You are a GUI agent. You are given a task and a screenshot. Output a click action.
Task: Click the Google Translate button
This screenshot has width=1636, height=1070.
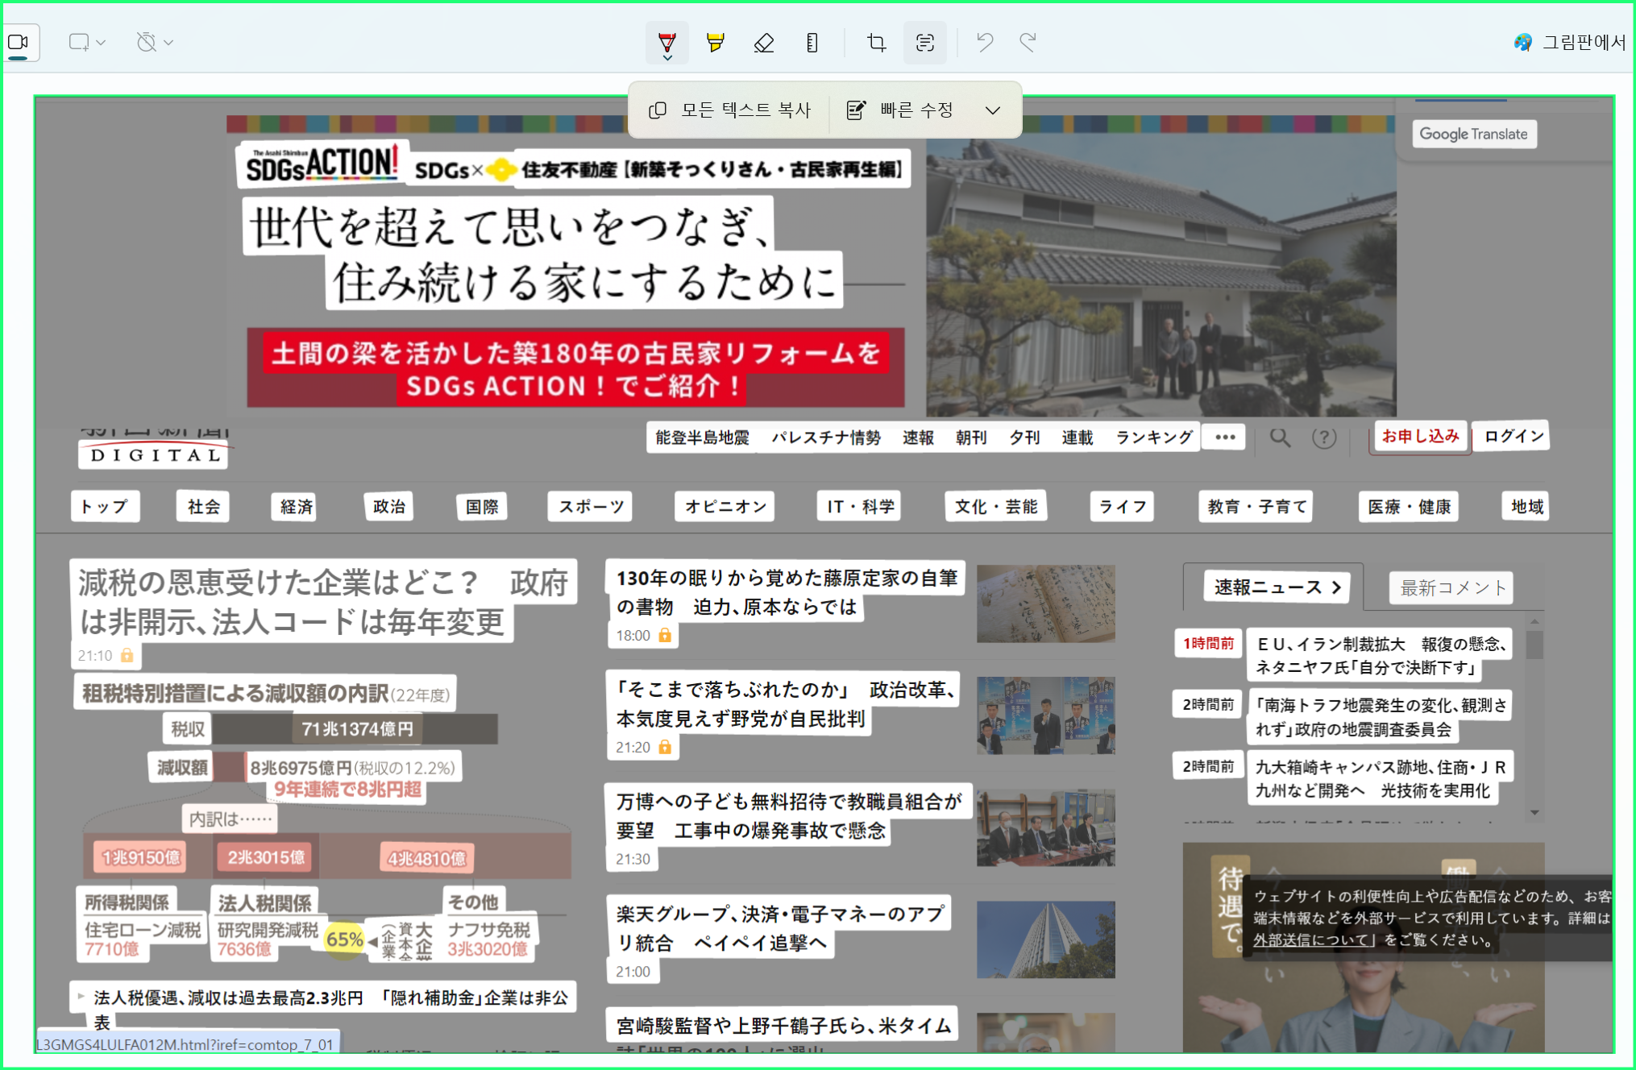[1474, 134]
